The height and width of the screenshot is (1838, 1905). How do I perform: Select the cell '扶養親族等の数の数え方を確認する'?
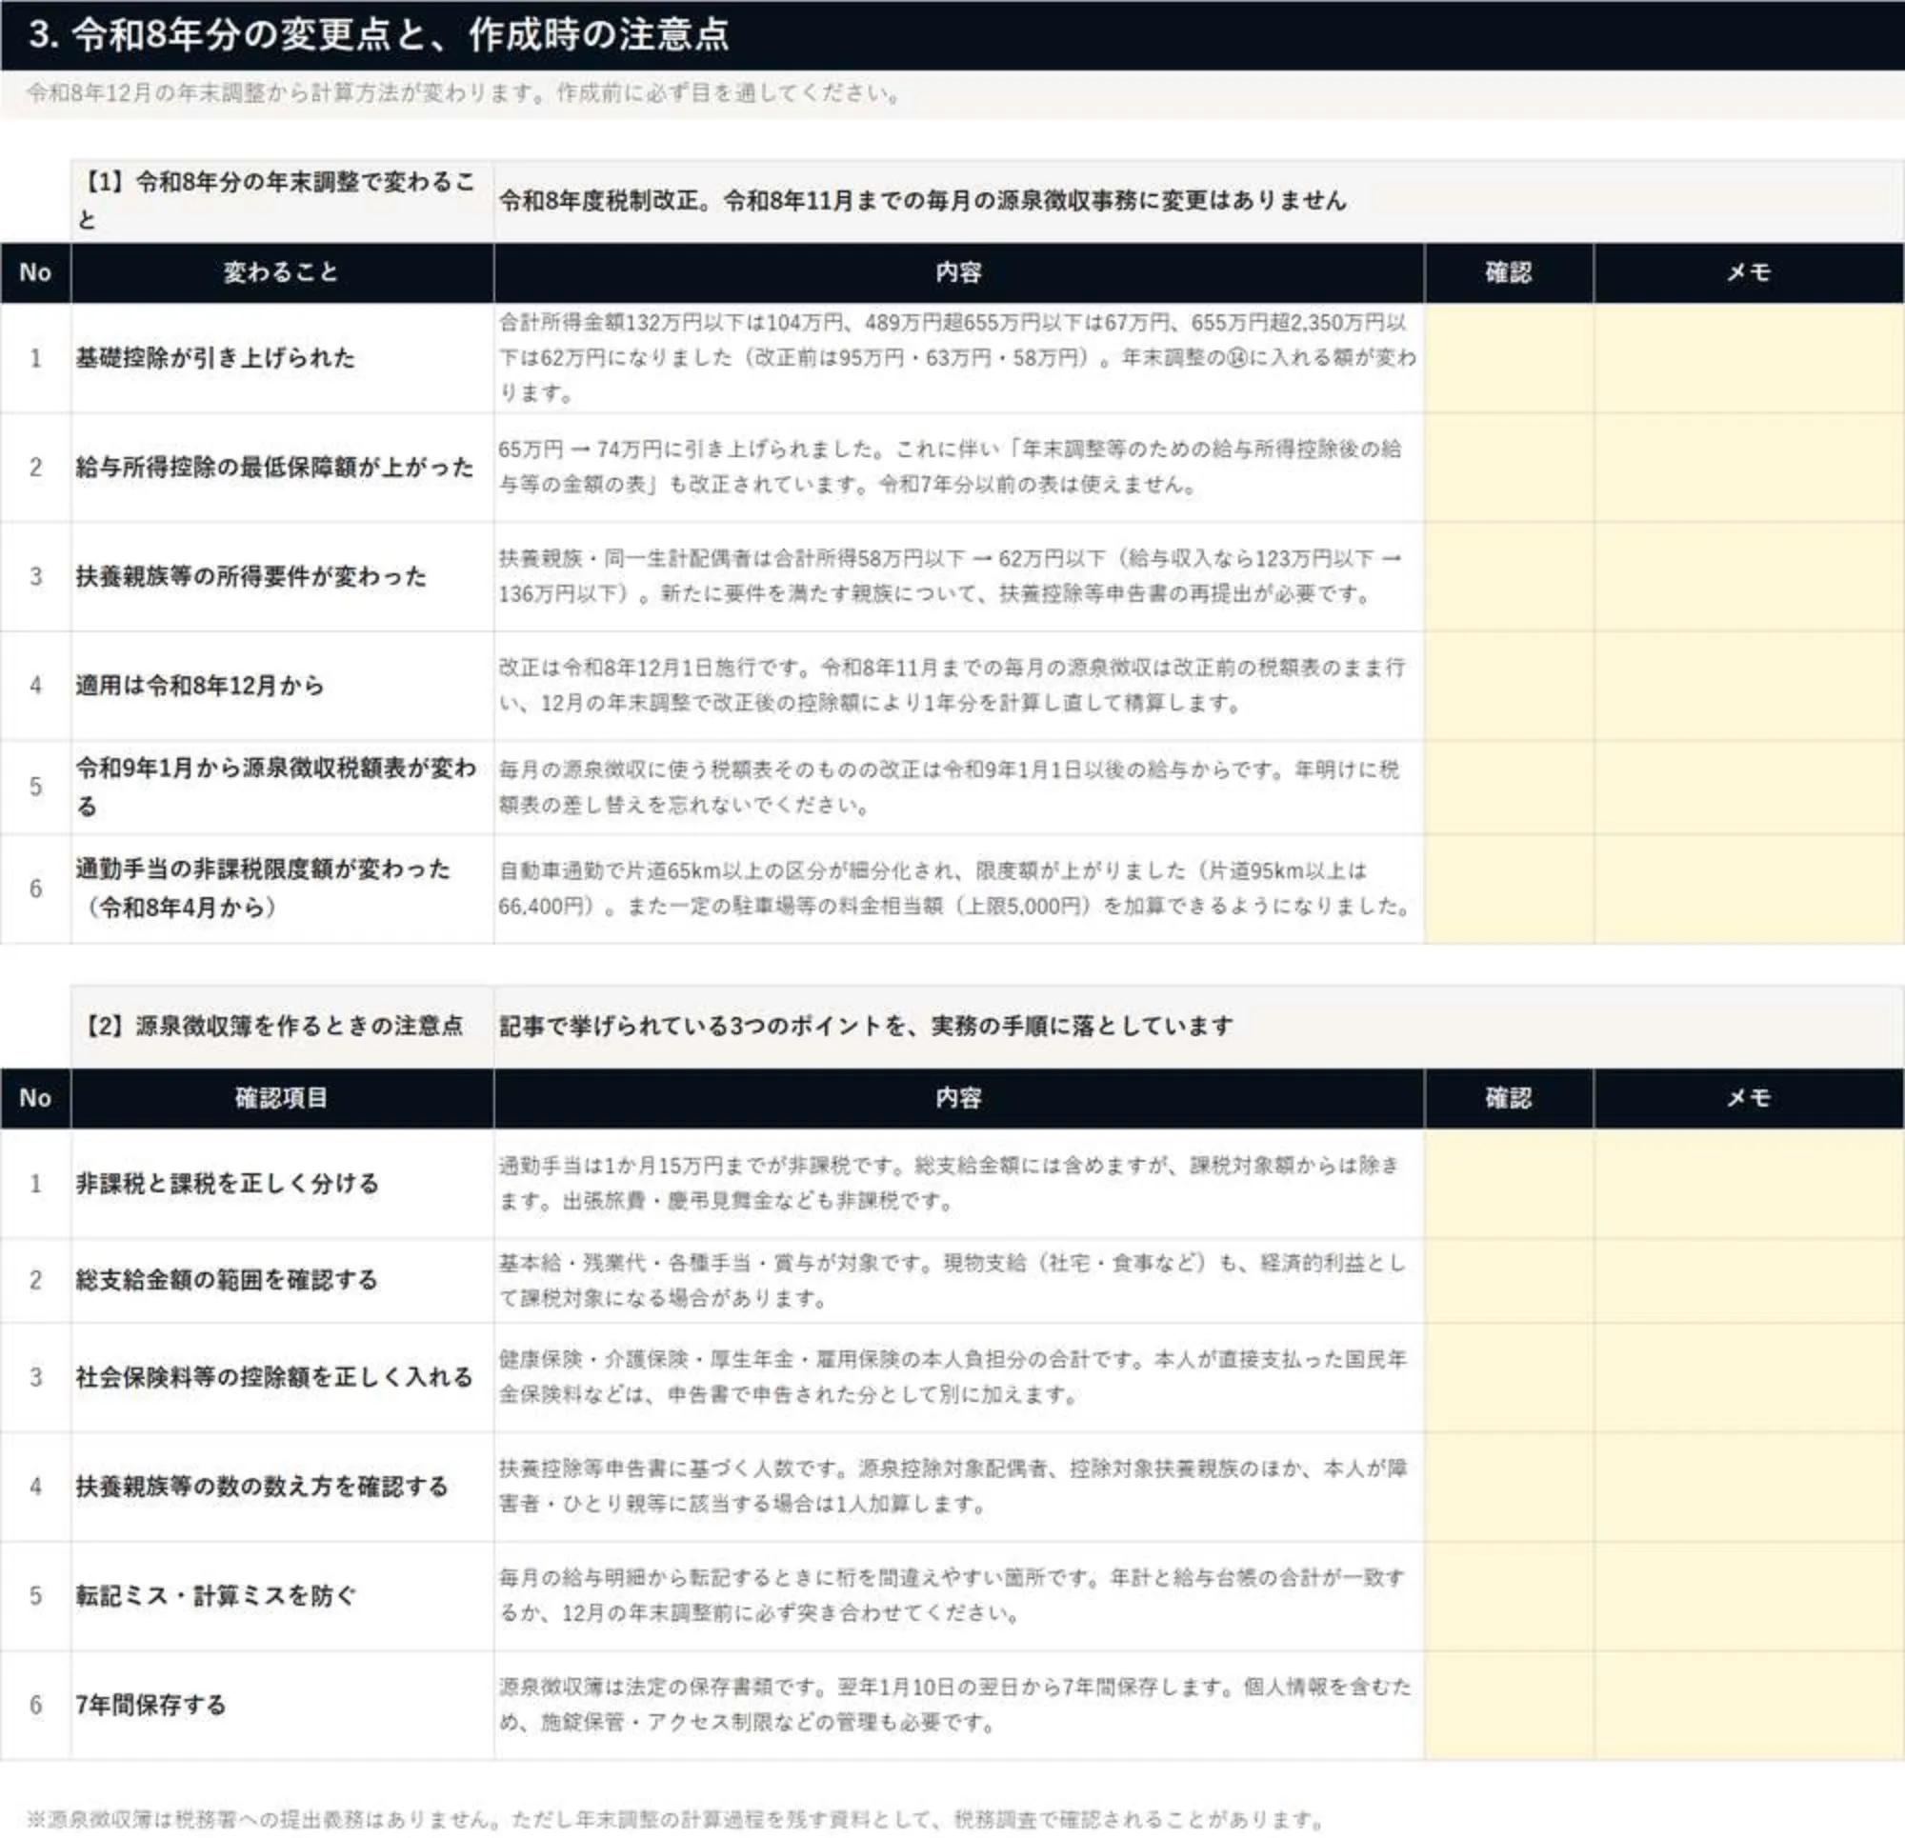(282, 1487)
